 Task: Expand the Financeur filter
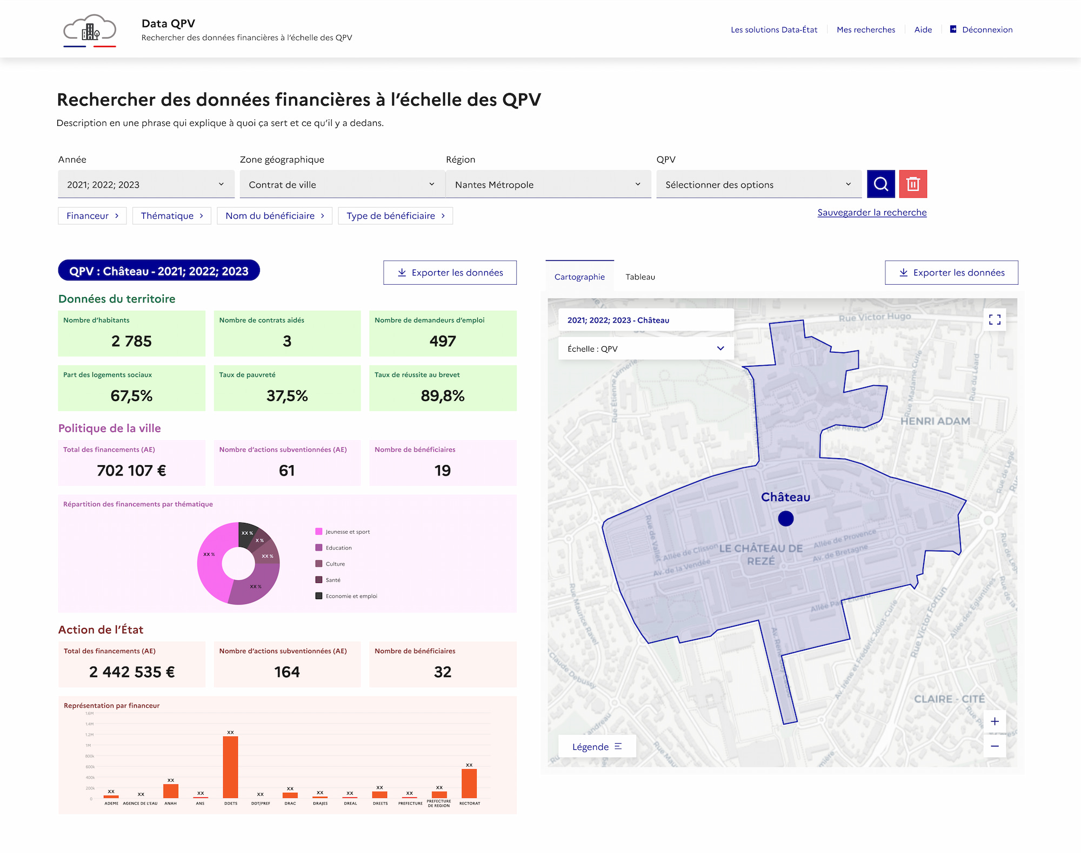[92, 216]
